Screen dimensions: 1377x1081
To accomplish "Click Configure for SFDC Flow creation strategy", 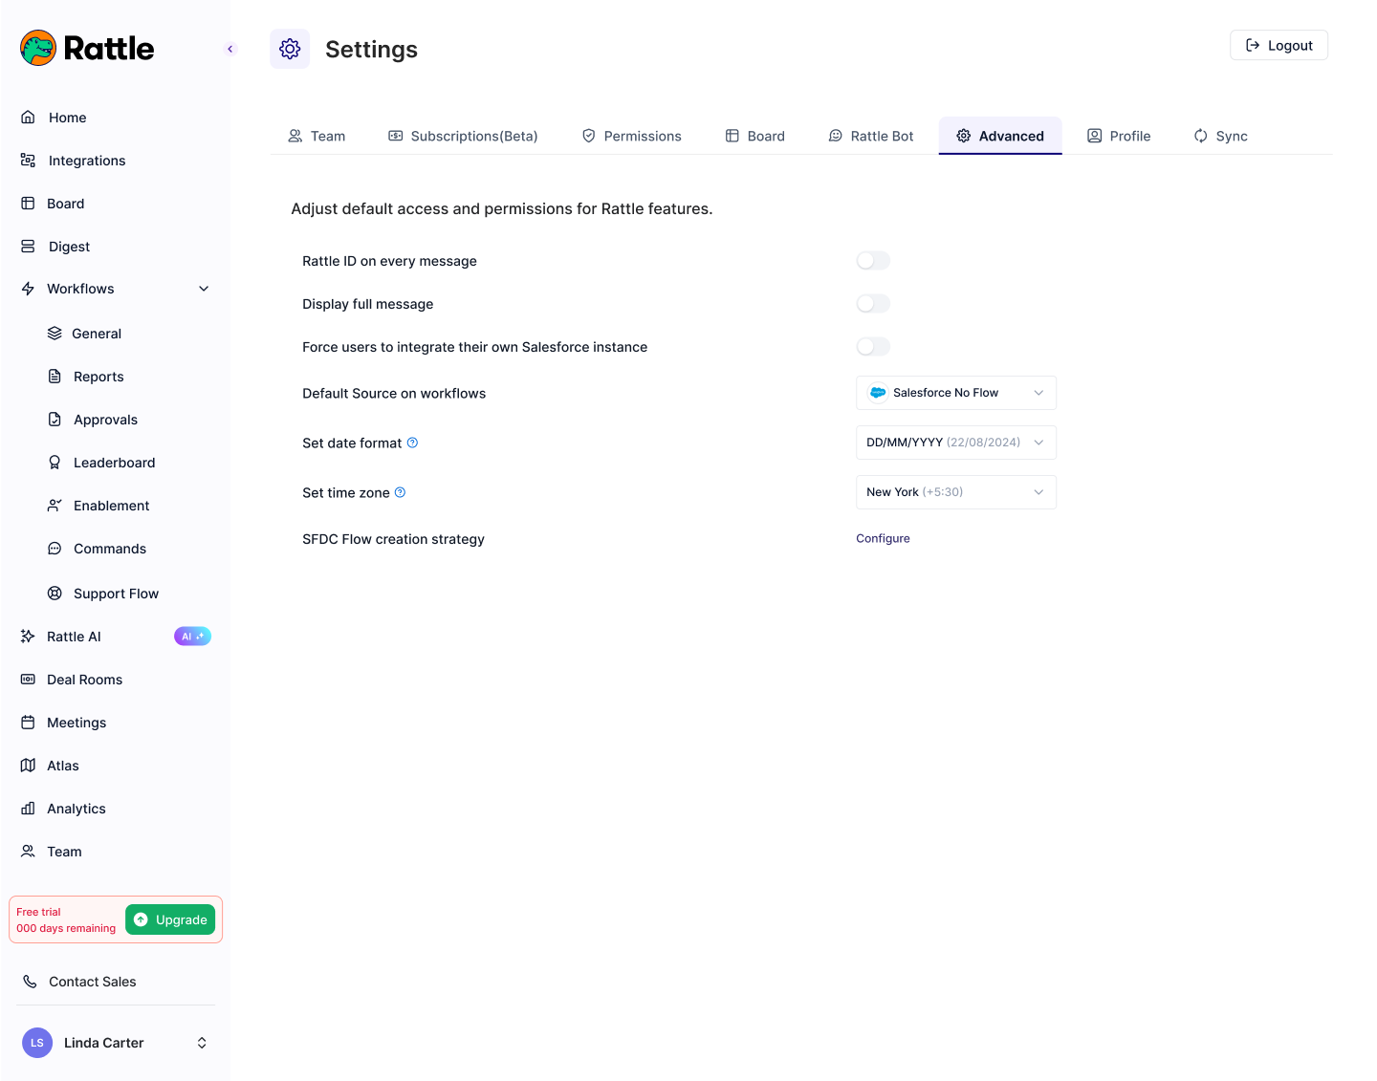I will pyautogui.click(x=883, y=538).
